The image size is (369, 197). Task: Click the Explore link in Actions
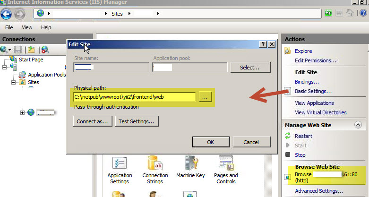coord(303,51)
